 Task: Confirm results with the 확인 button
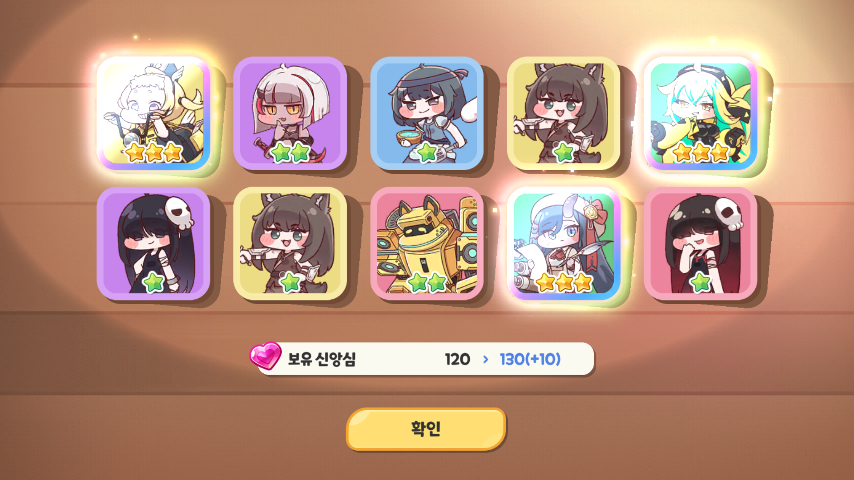(x=426, y=429)
